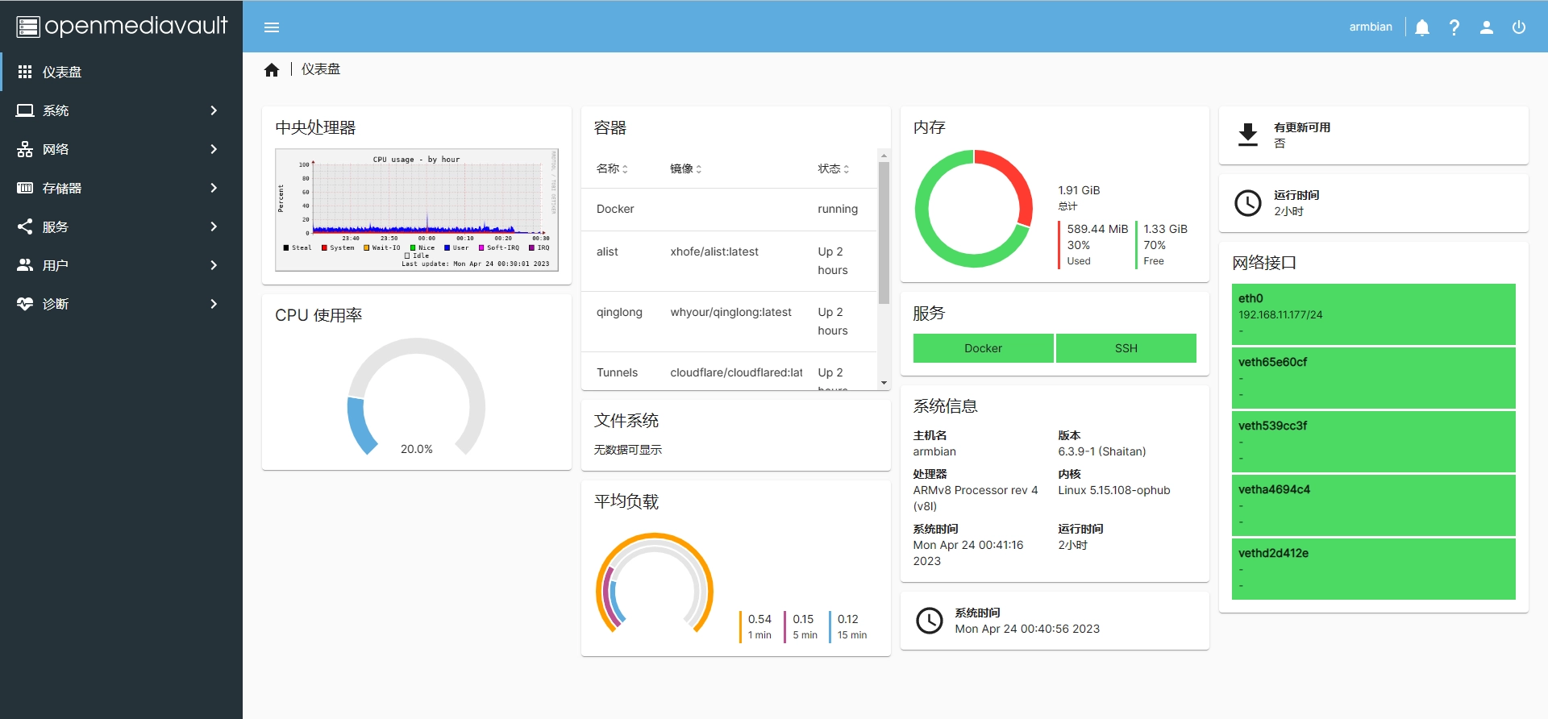Open the 系统 menu item
The width and height of the screenshot is (1548, 719).
[x=121, y=110]
